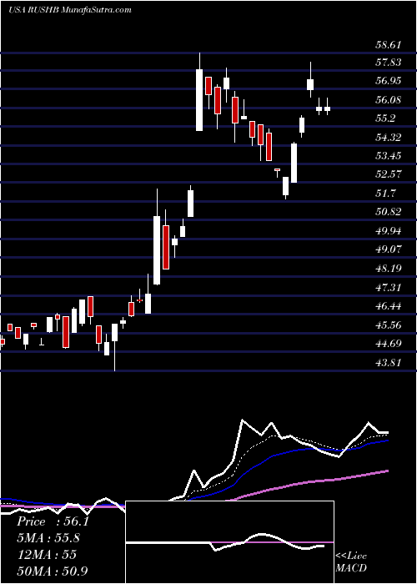Screen dimensions: 417x584
Task: Select the 55.2 price level label
Action: click(385, 118)
